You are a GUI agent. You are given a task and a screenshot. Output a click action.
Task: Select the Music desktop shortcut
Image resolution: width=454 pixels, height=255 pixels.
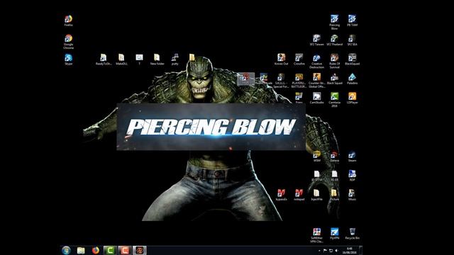pos(352,195)
